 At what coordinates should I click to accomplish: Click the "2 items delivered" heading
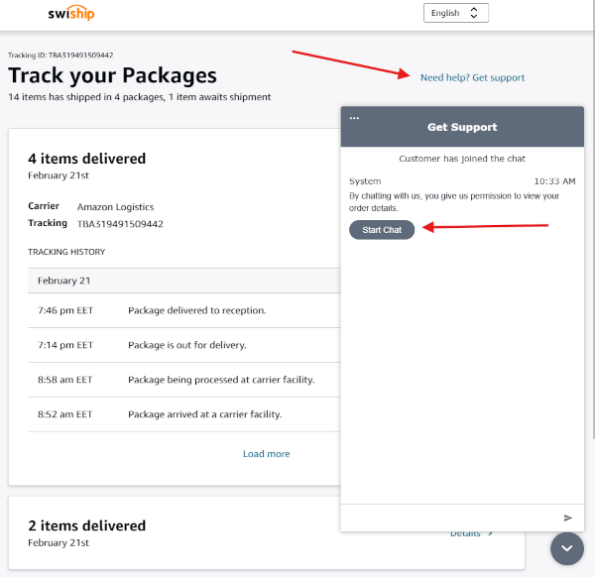pos(86,525)
